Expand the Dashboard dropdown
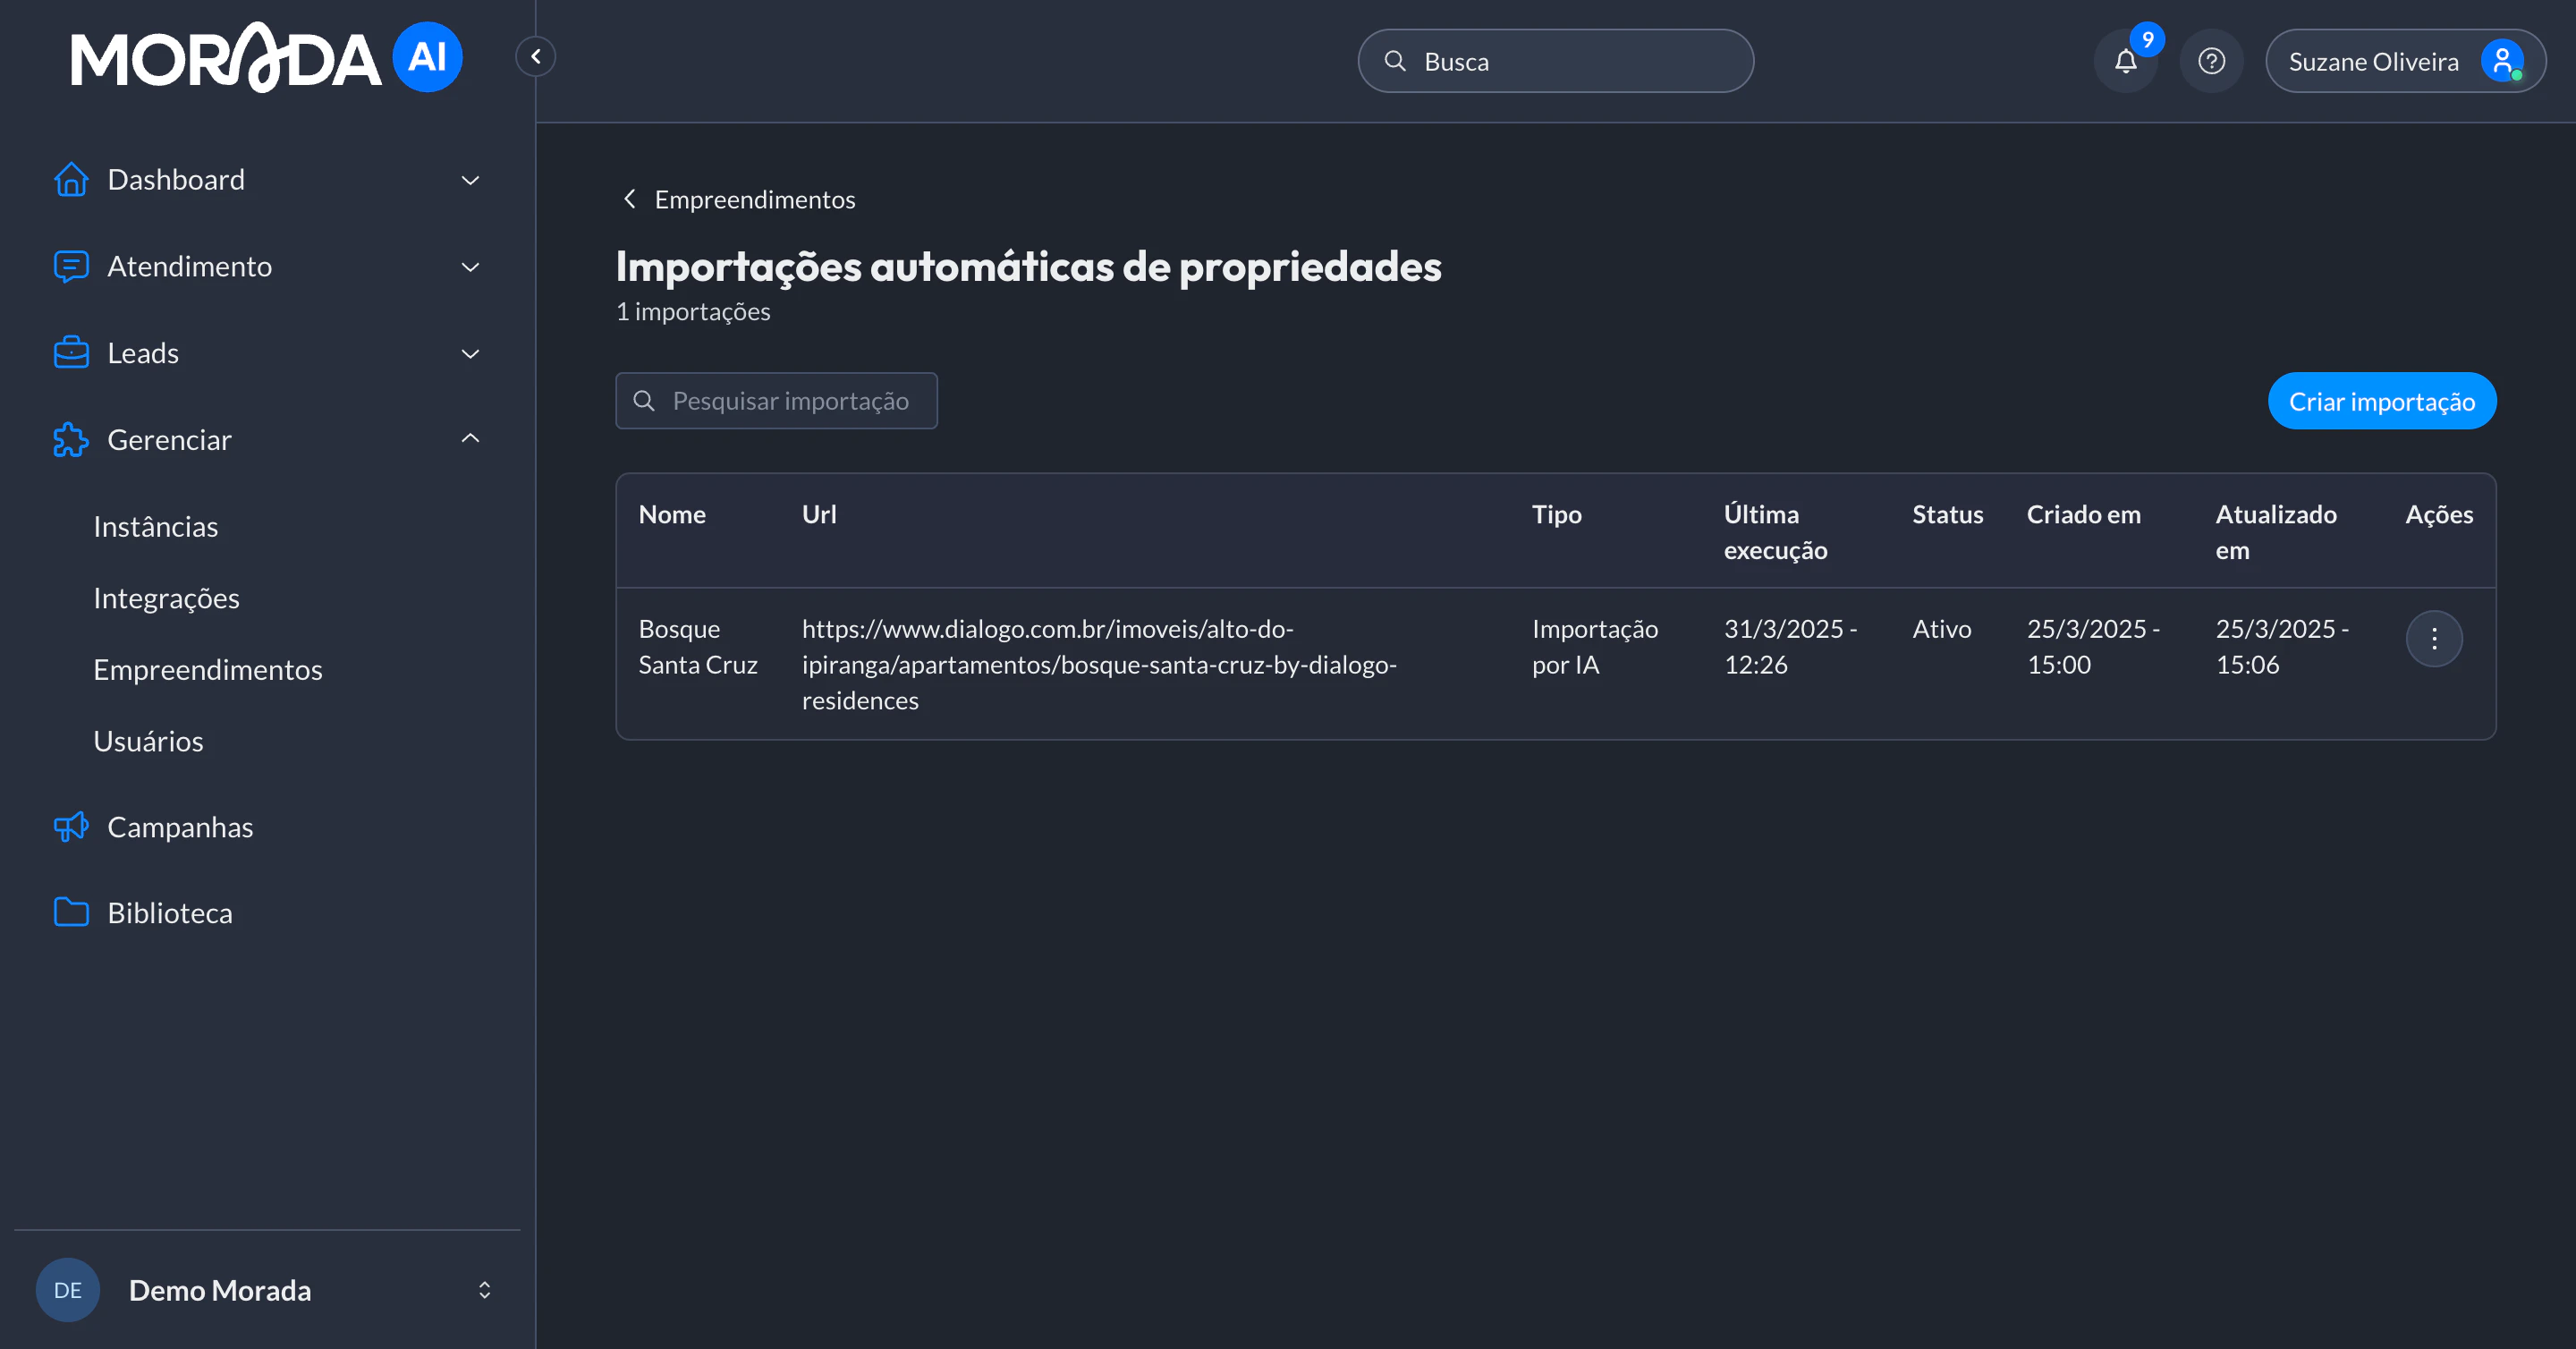This screenshot has width=2576, height=1349. pos(470,180)
